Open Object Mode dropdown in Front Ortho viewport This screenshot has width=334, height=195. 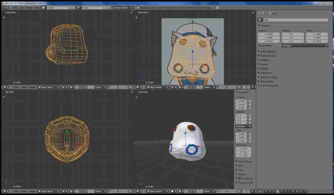point(158,87)
